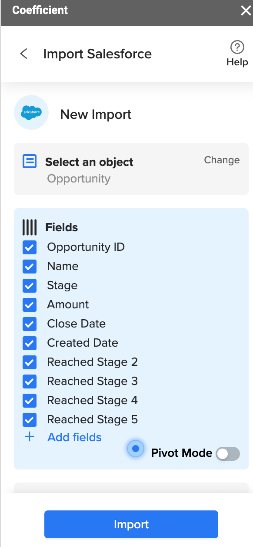
Task: Click the back arrow beside Import Salesforce
Action: pyautogui.click(x=24, y=54)
